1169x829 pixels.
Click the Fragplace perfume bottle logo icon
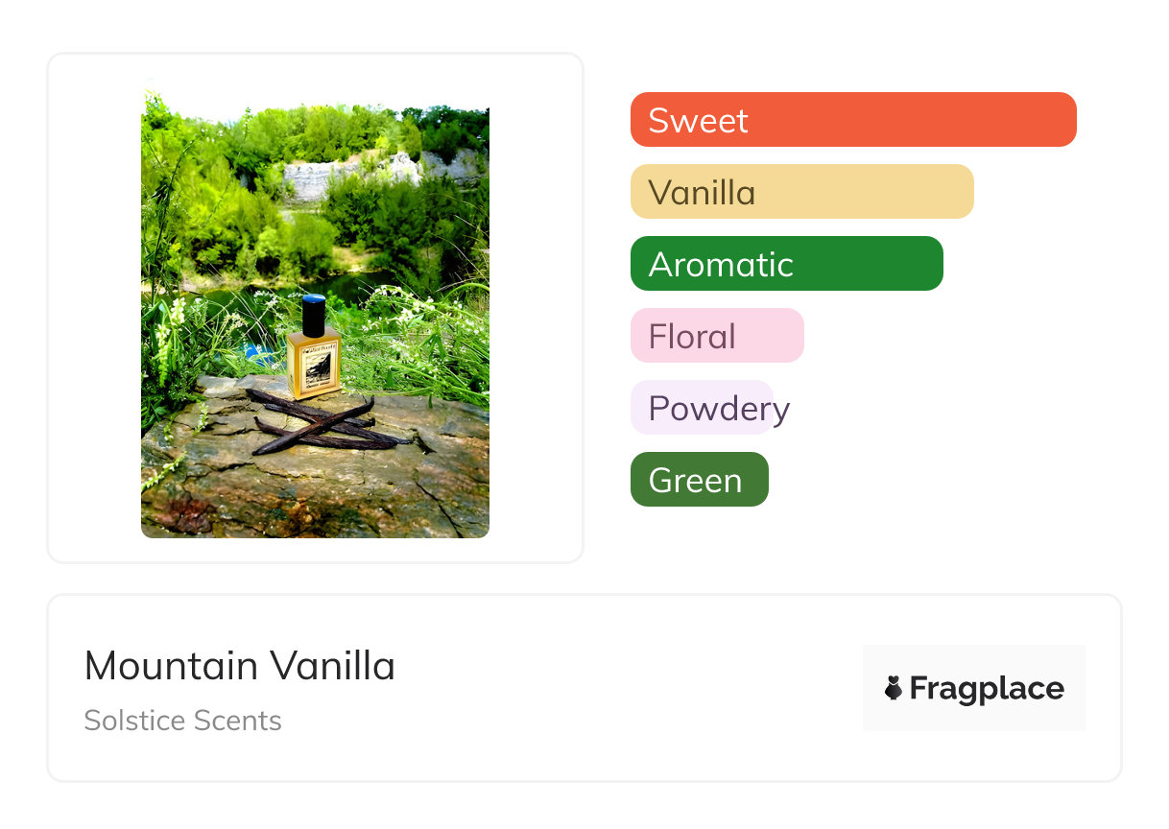click(x=894, y=688)
